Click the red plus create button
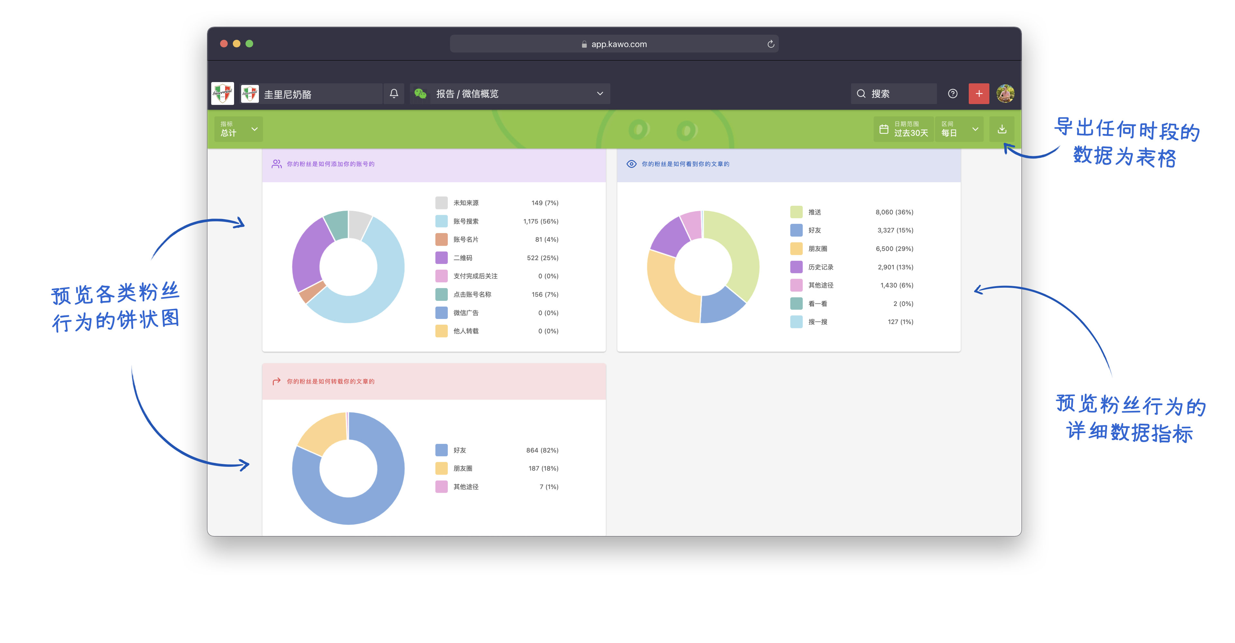This screenshot has width=1235, height=643. pyautogui.click(x=978, y=94)
